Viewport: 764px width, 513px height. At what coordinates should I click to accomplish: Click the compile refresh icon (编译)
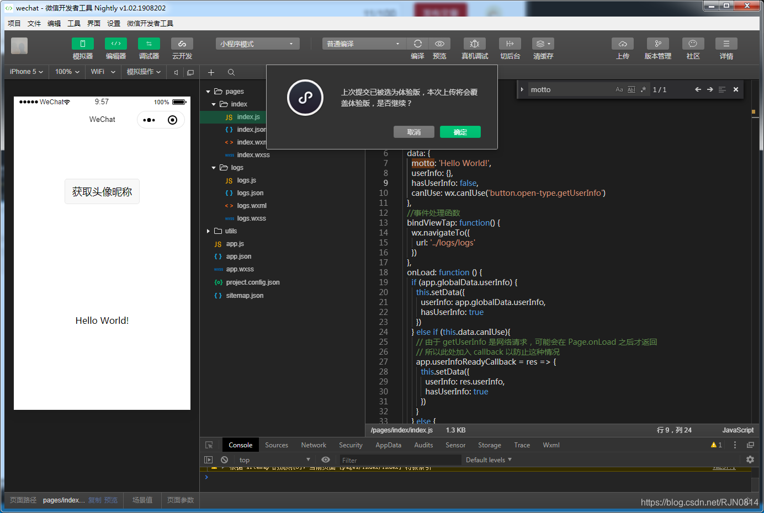[x=418, y=44]
